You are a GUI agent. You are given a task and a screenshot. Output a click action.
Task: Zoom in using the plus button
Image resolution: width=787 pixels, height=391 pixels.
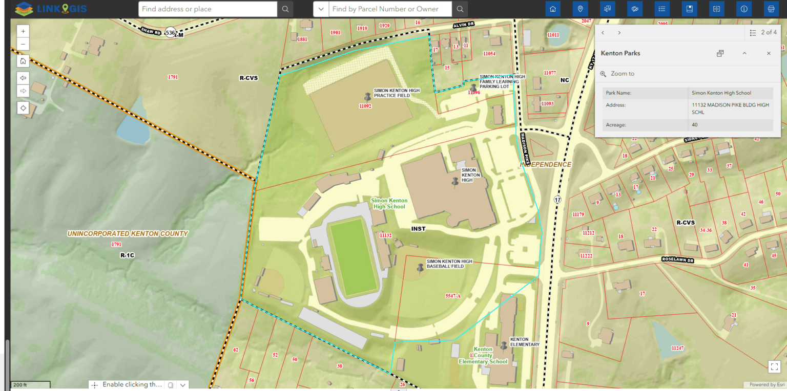(x=23, y=31)
